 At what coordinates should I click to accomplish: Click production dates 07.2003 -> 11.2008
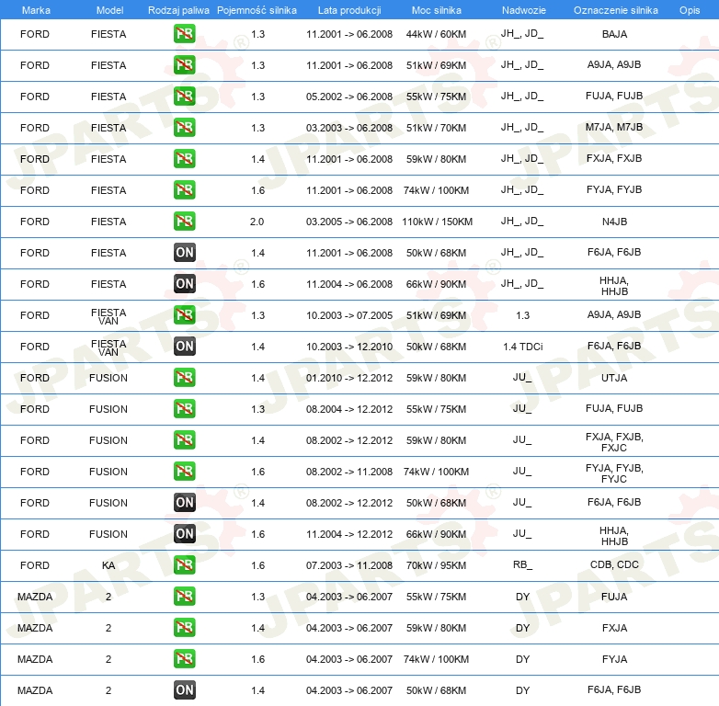349,565
